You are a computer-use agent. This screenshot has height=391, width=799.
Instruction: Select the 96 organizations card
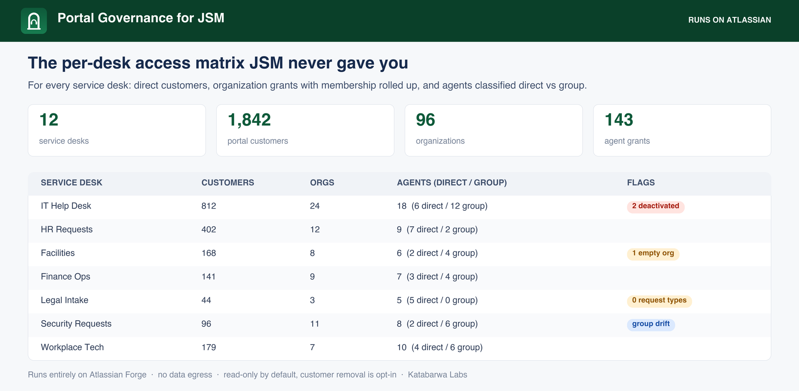[x=494, y=130]
